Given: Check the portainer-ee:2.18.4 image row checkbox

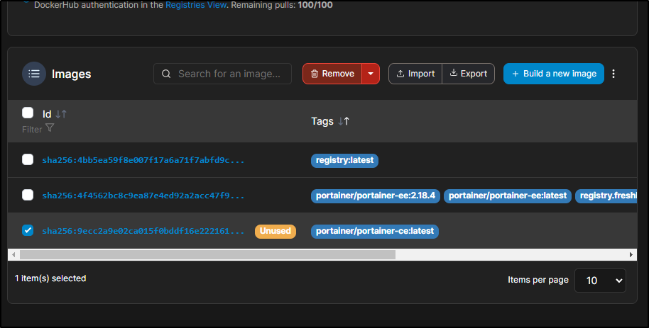Looking at the screenshot, I should (x=28, y=195).
